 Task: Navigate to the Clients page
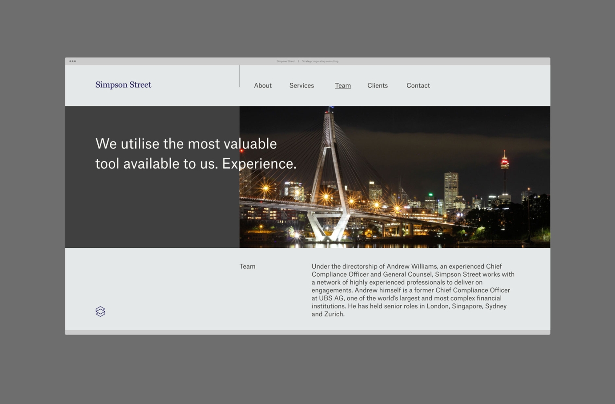click(378, 85)
